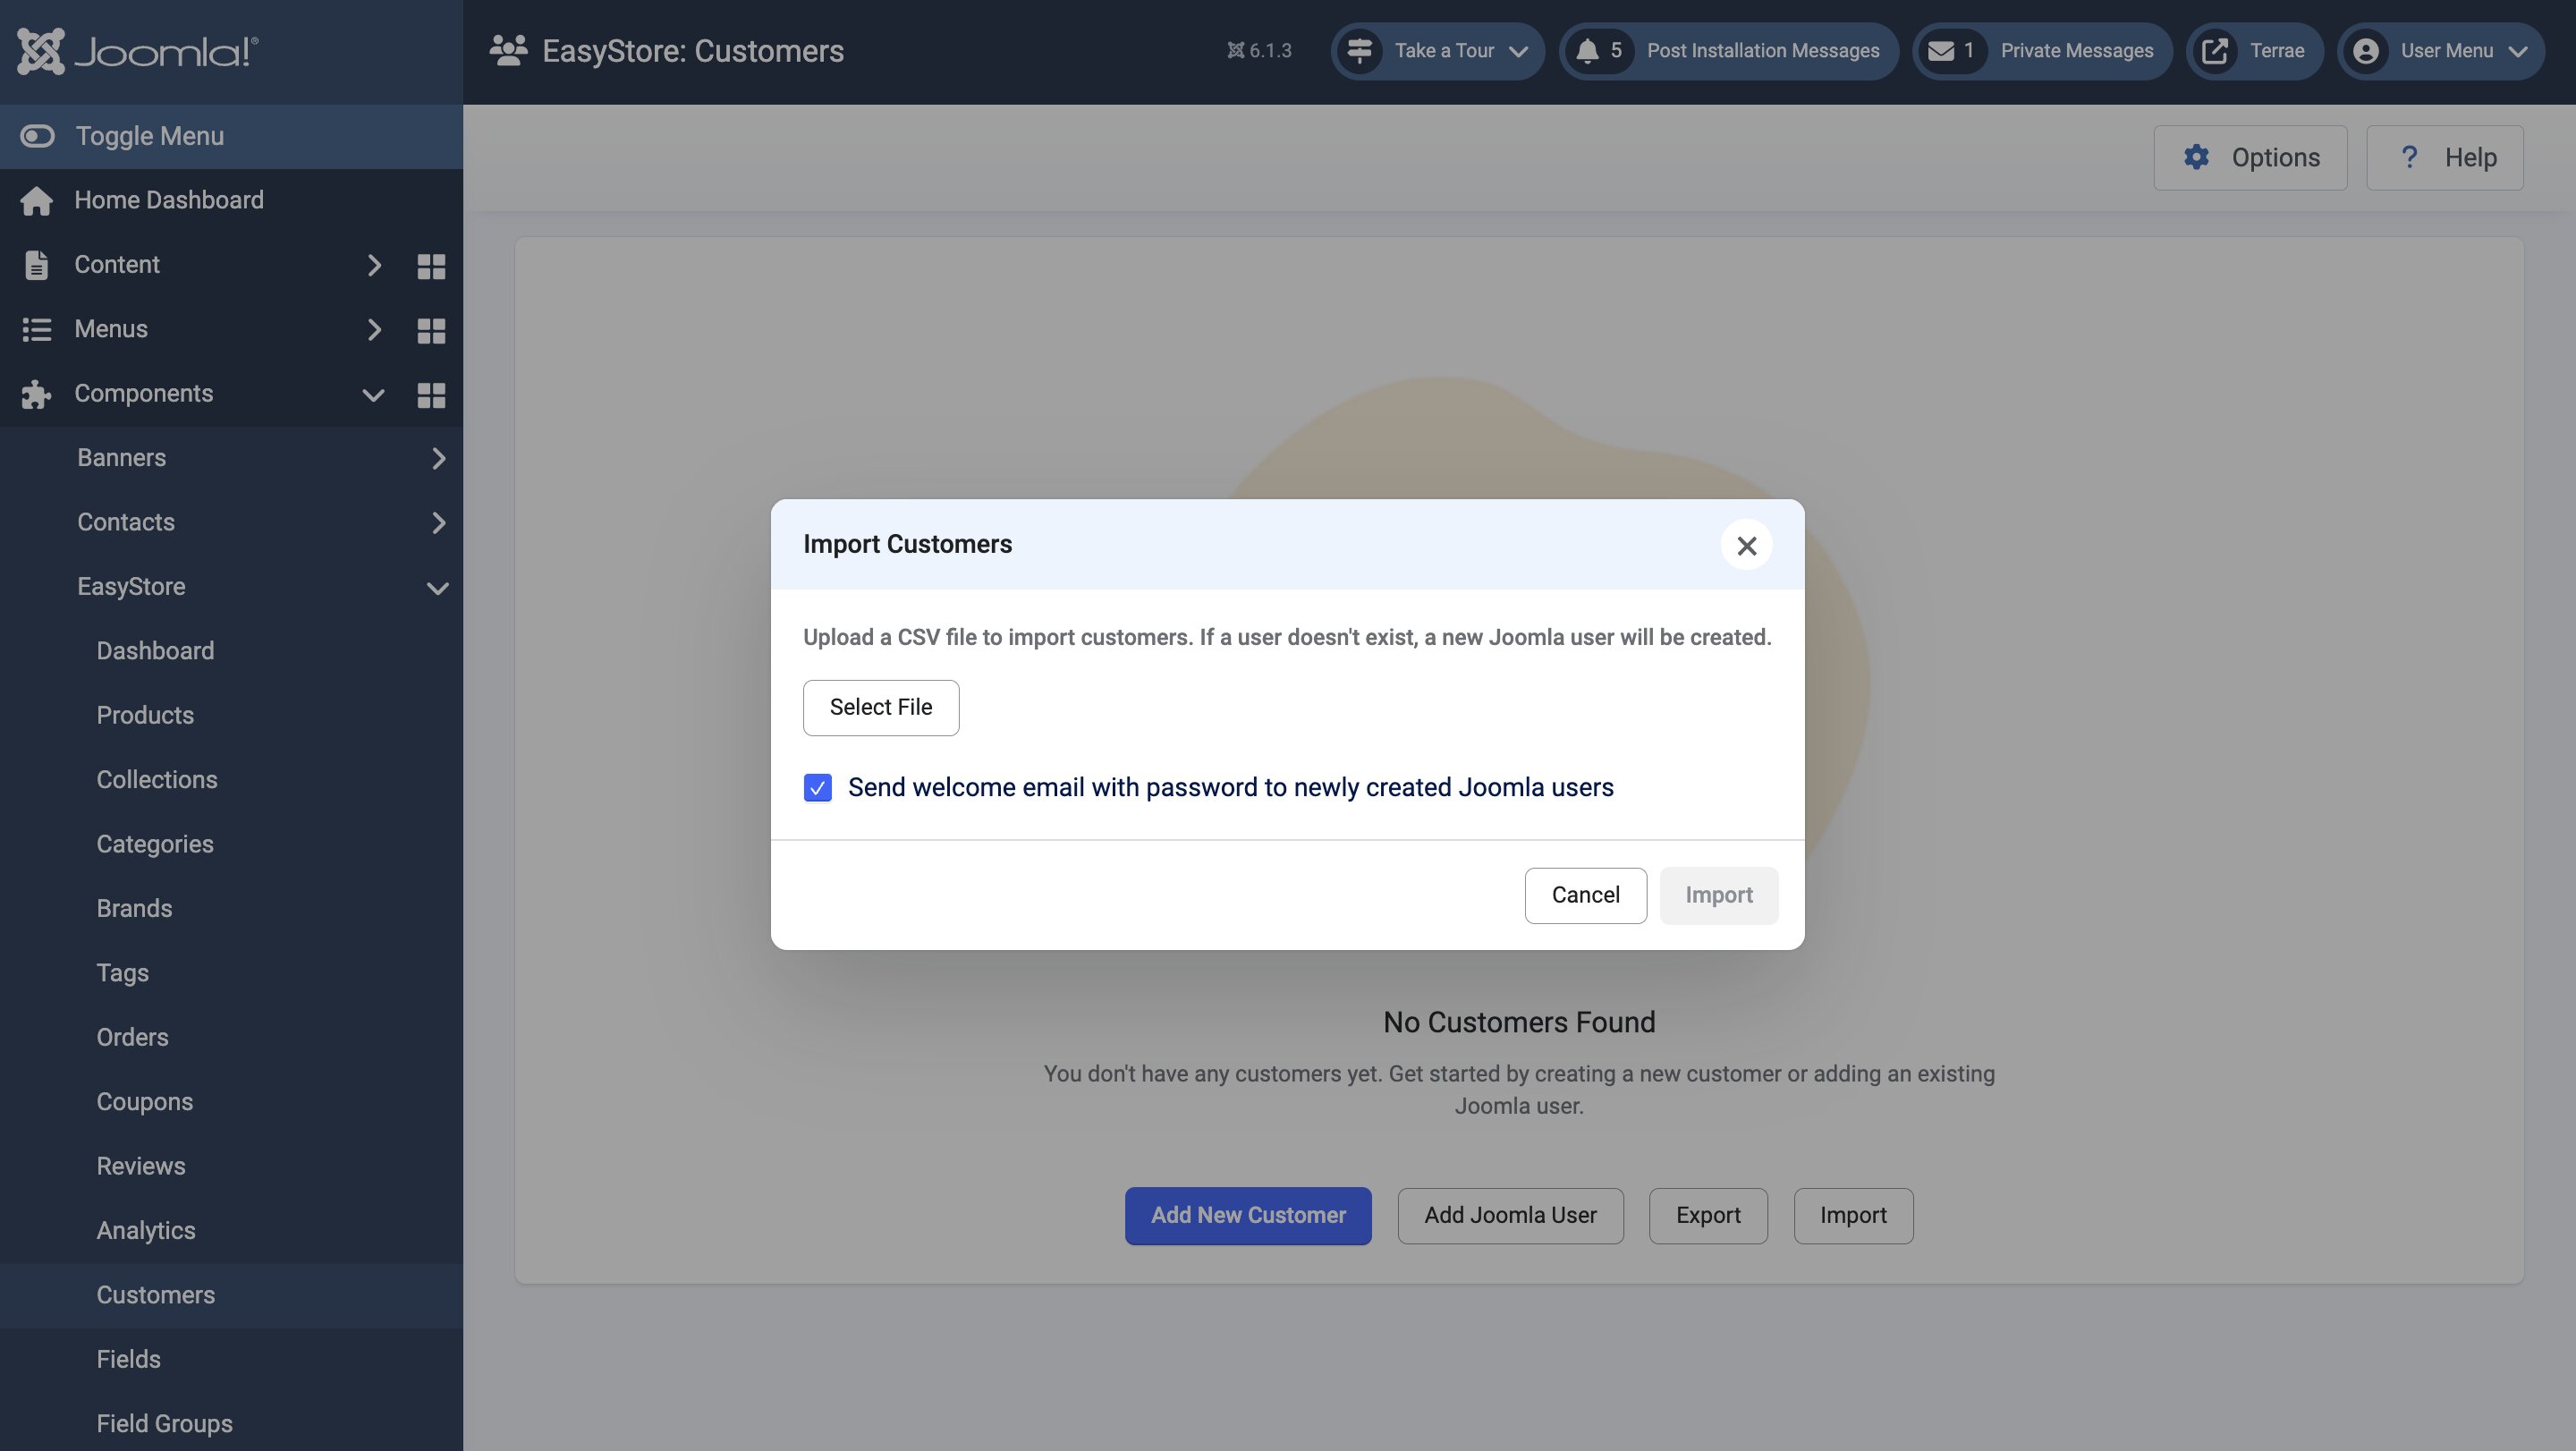The width and height of the screenshot is (2576, 1451).
Task: Click the Components puzzle icon
Action: [x=36, y=394]
